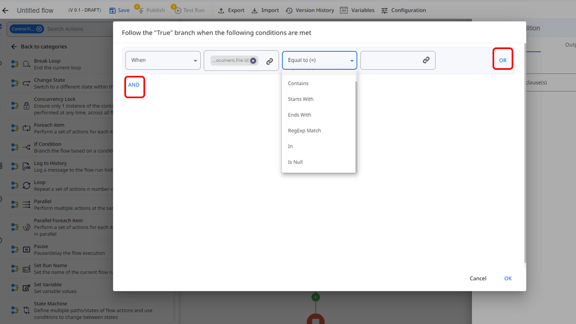Click the green plus node on canvas
Screen dimensions: 576x324
(x=316, y=297)
